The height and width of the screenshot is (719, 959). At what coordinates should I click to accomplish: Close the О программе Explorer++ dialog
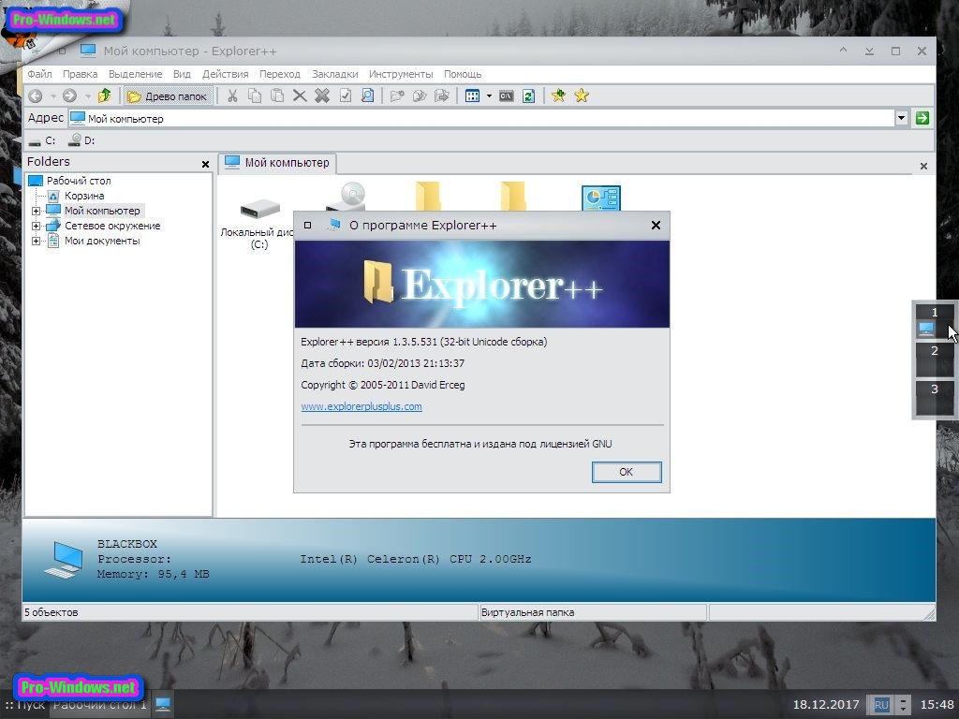click(656, 225)
